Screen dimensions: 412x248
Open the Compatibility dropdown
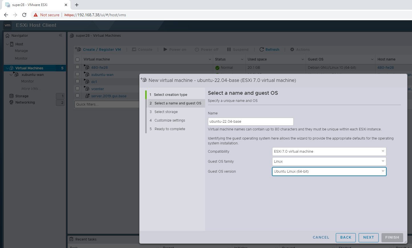click(x=329, y=151)
